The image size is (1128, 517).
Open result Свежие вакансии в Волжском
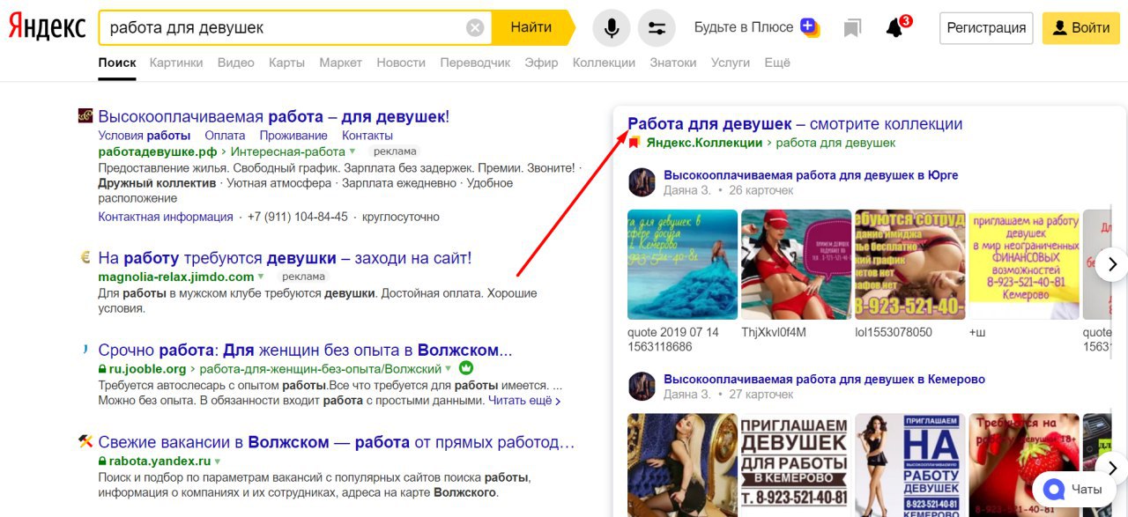tap(337, 441)
